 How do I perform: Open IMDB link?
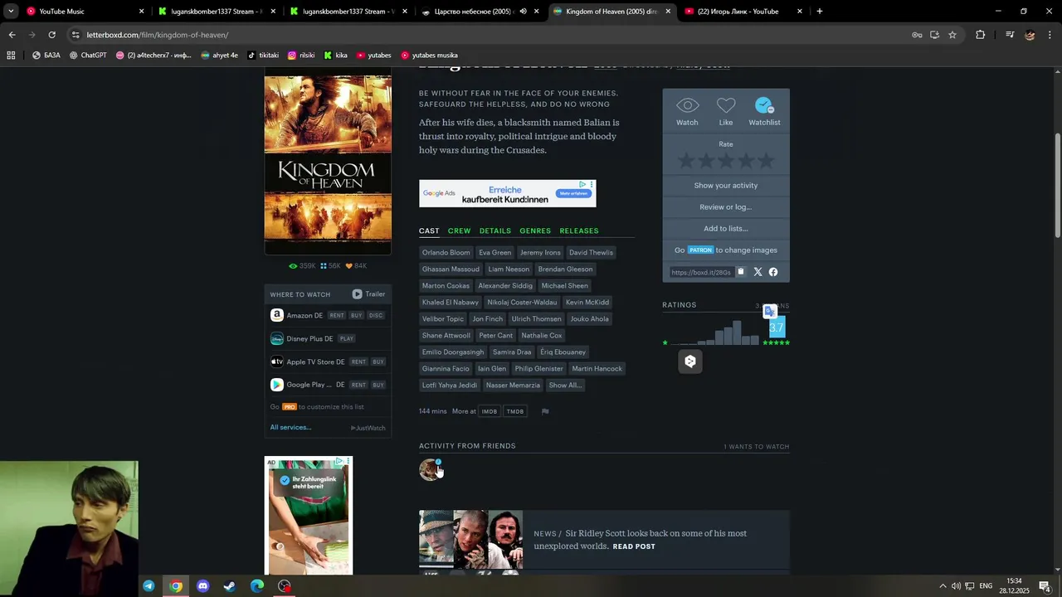point(490,411)
